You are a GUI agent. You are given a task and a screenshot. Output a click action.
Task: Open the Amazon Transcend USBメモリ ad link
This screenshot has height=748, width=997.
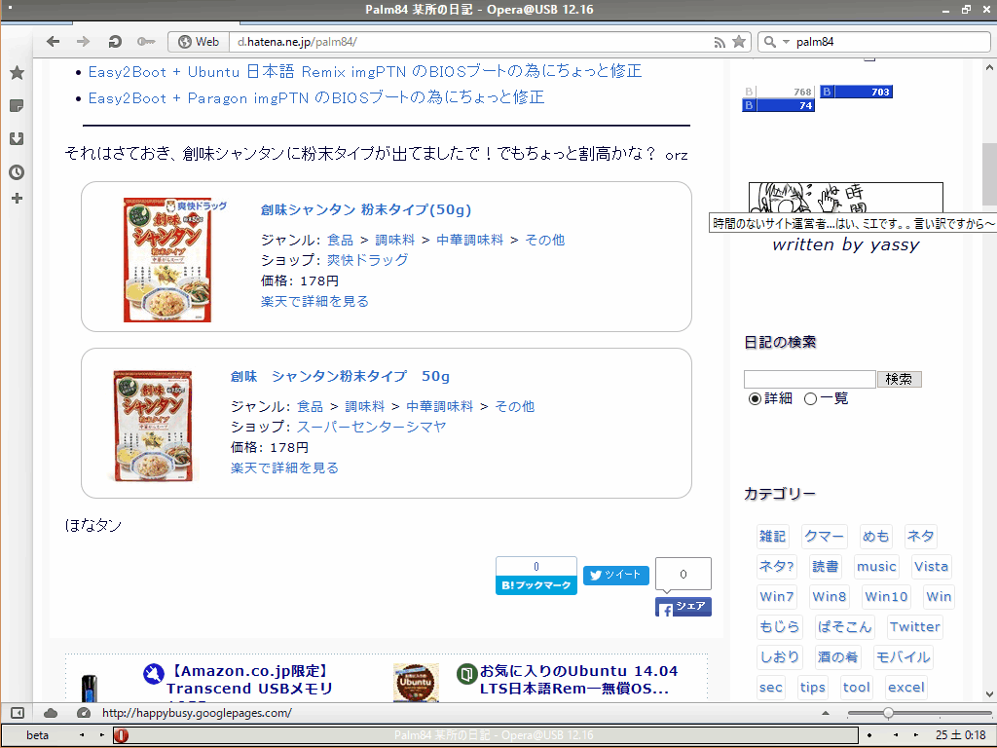[249, 679]
